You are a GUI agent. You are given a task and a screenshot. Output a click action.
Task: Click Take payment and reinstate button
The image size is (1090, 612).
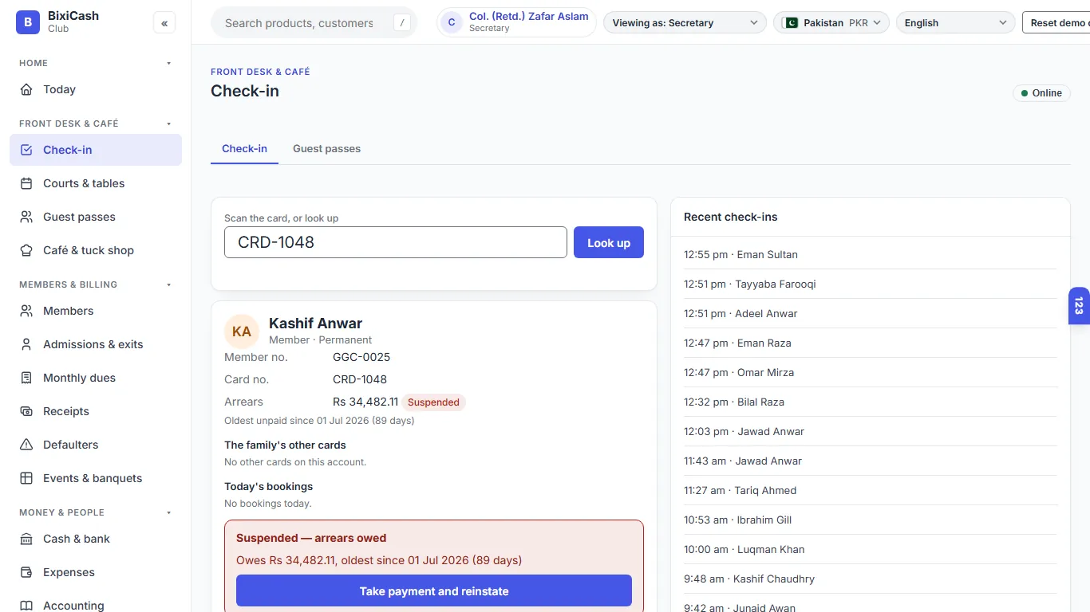pyautogui.click(x=434, y=591)
